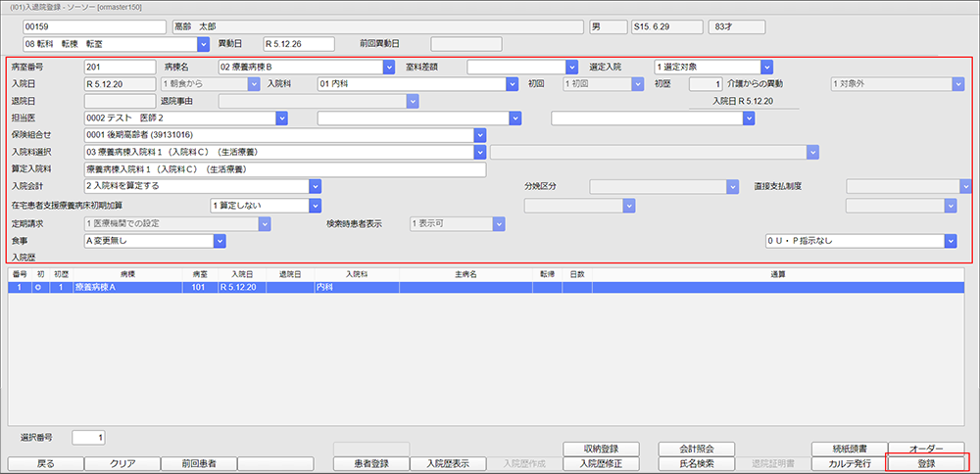Open the 病棟名 dropdown arrow
980x474 pixels.
(388, 68)
